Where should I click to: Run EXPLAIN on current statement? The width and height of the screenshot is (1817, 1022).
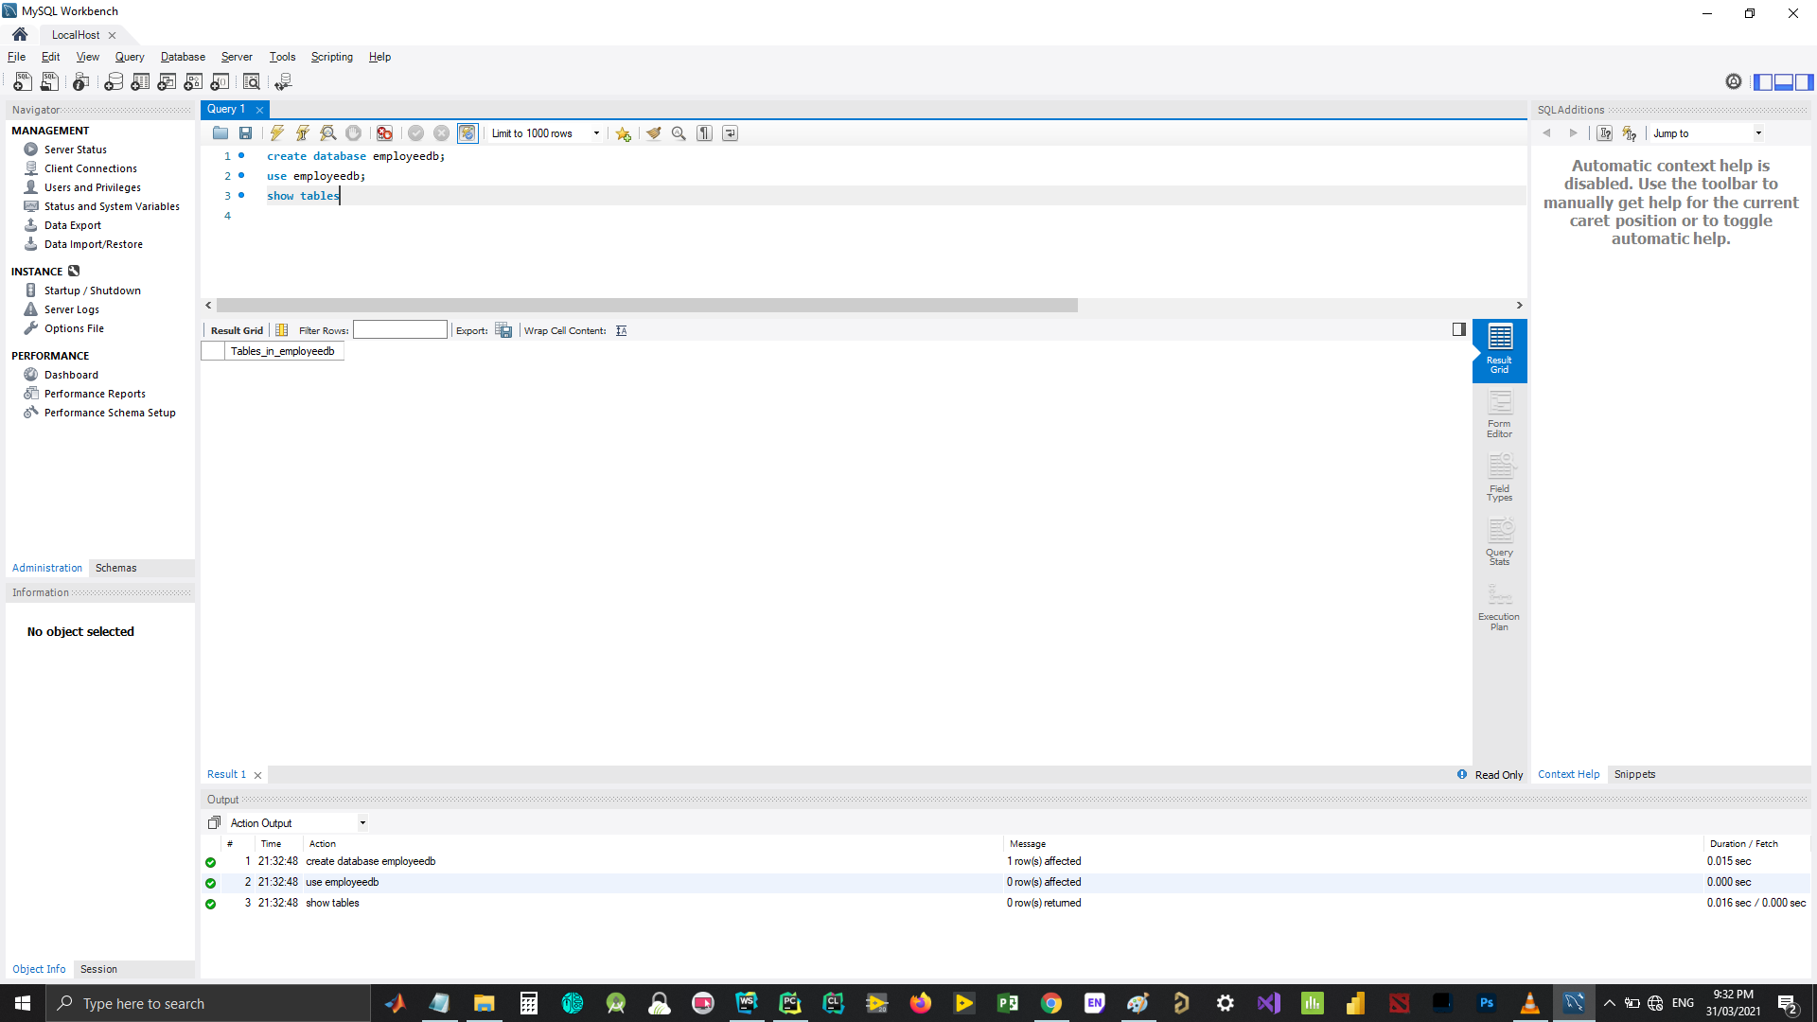pos(328,133)
